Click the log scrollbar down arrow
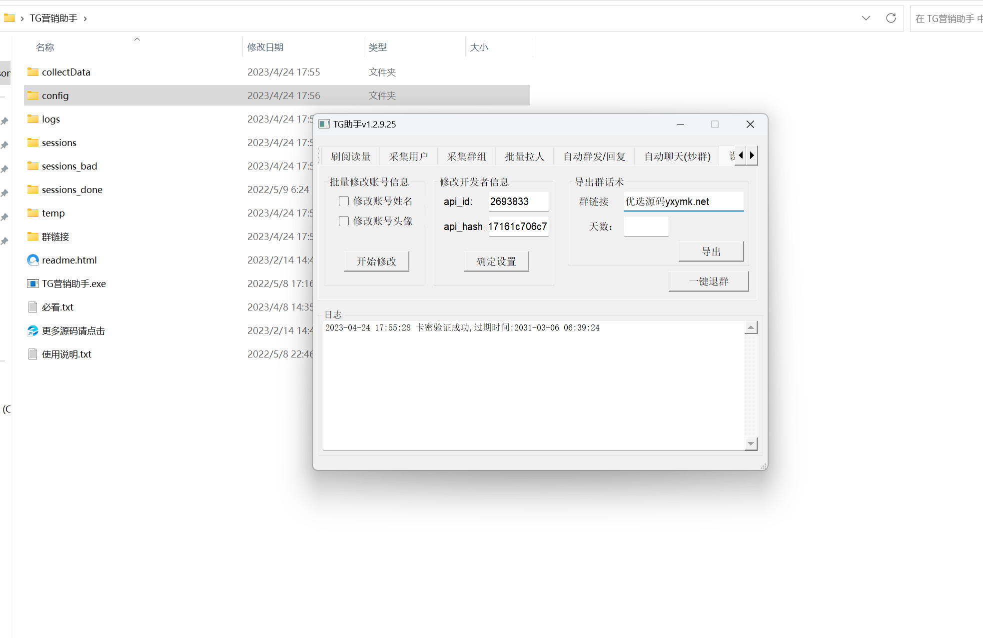 pyautogui.click(x=751, y=443)
